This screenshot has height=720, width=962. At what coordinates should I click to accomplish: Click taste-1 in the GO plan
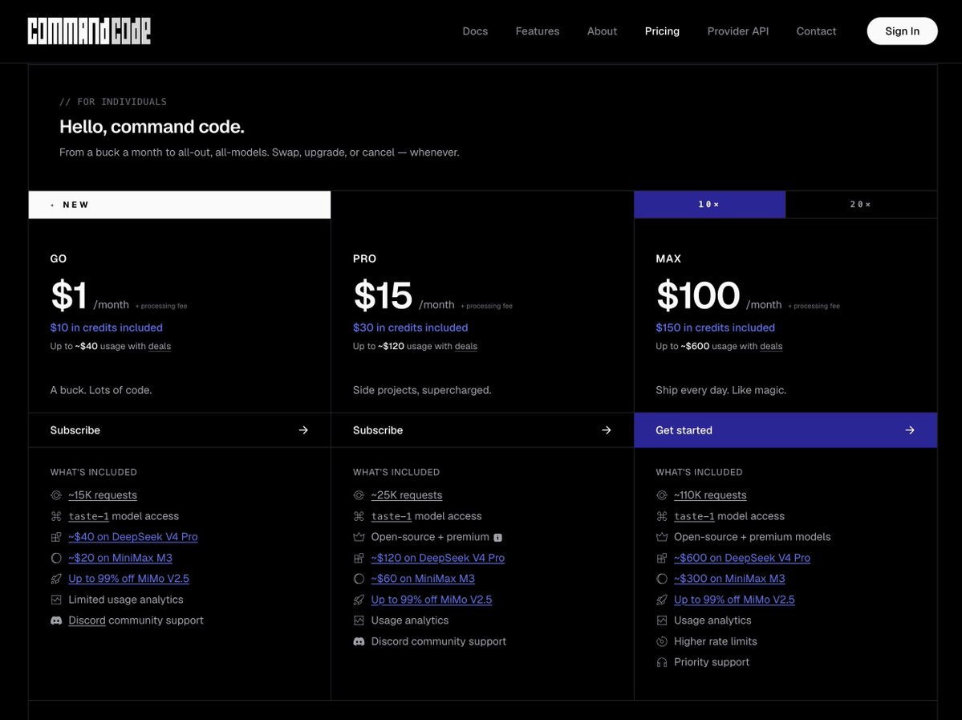pyautogui.click(x=88, y=516)
